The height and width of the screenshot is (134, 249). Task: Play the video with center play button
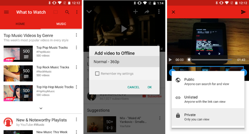(124, 29)
